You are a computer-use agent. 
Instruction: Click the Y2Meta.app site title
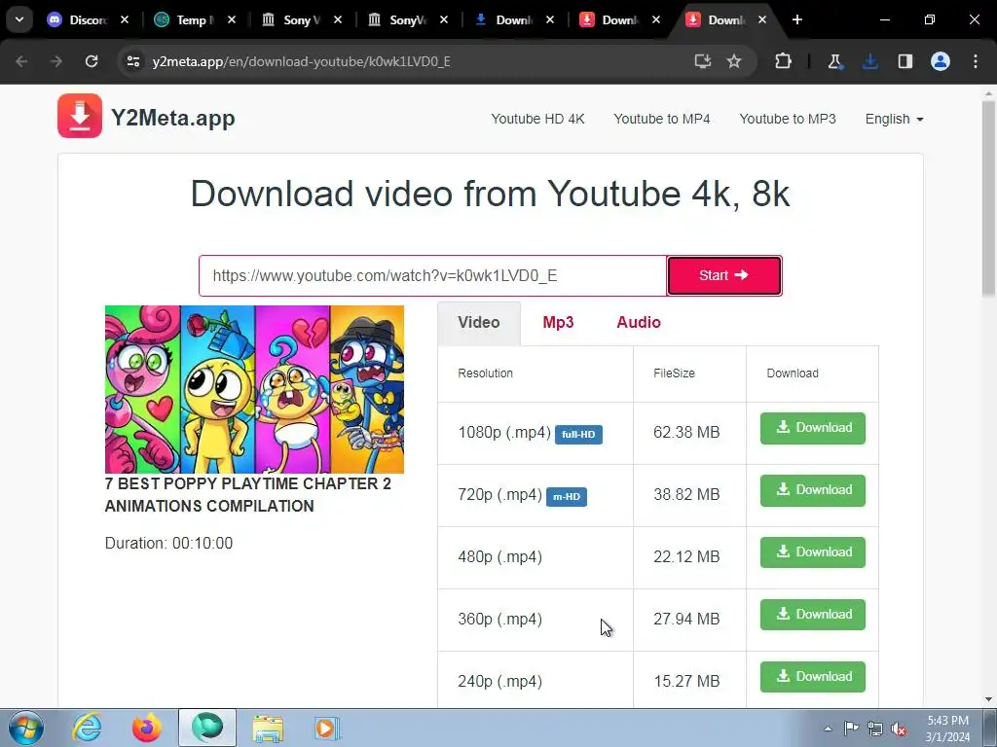coord(173,118)
